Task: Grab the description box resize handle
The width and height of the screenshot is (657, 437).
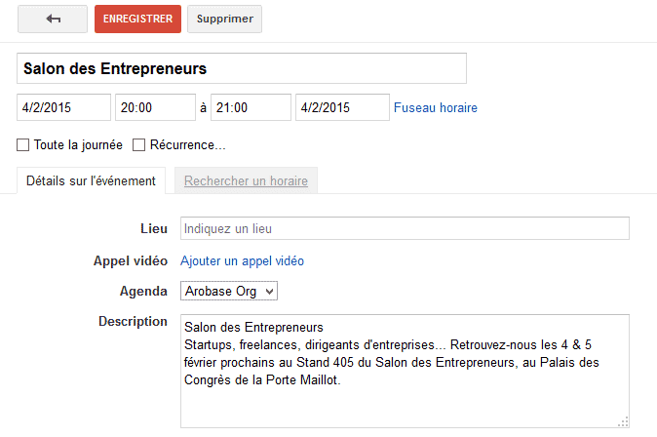Action: pos(623,422)
